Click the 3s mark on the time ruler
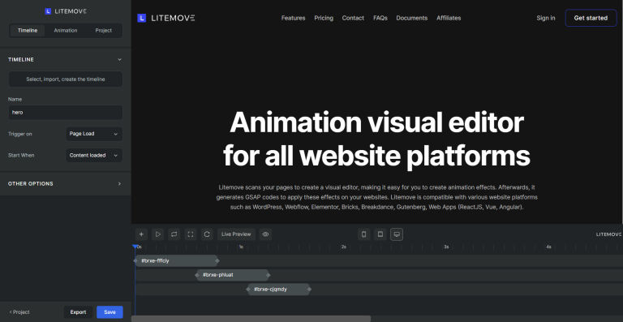Image resolution: width=623 pixels, height=322 pixels. coord(446,247)
